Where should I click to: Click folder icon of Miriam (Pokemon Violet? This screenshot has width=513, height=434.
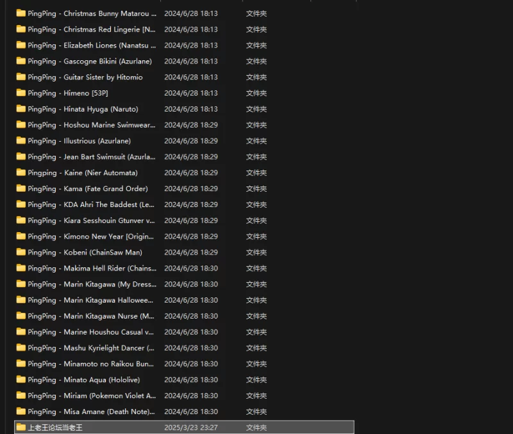21,396
